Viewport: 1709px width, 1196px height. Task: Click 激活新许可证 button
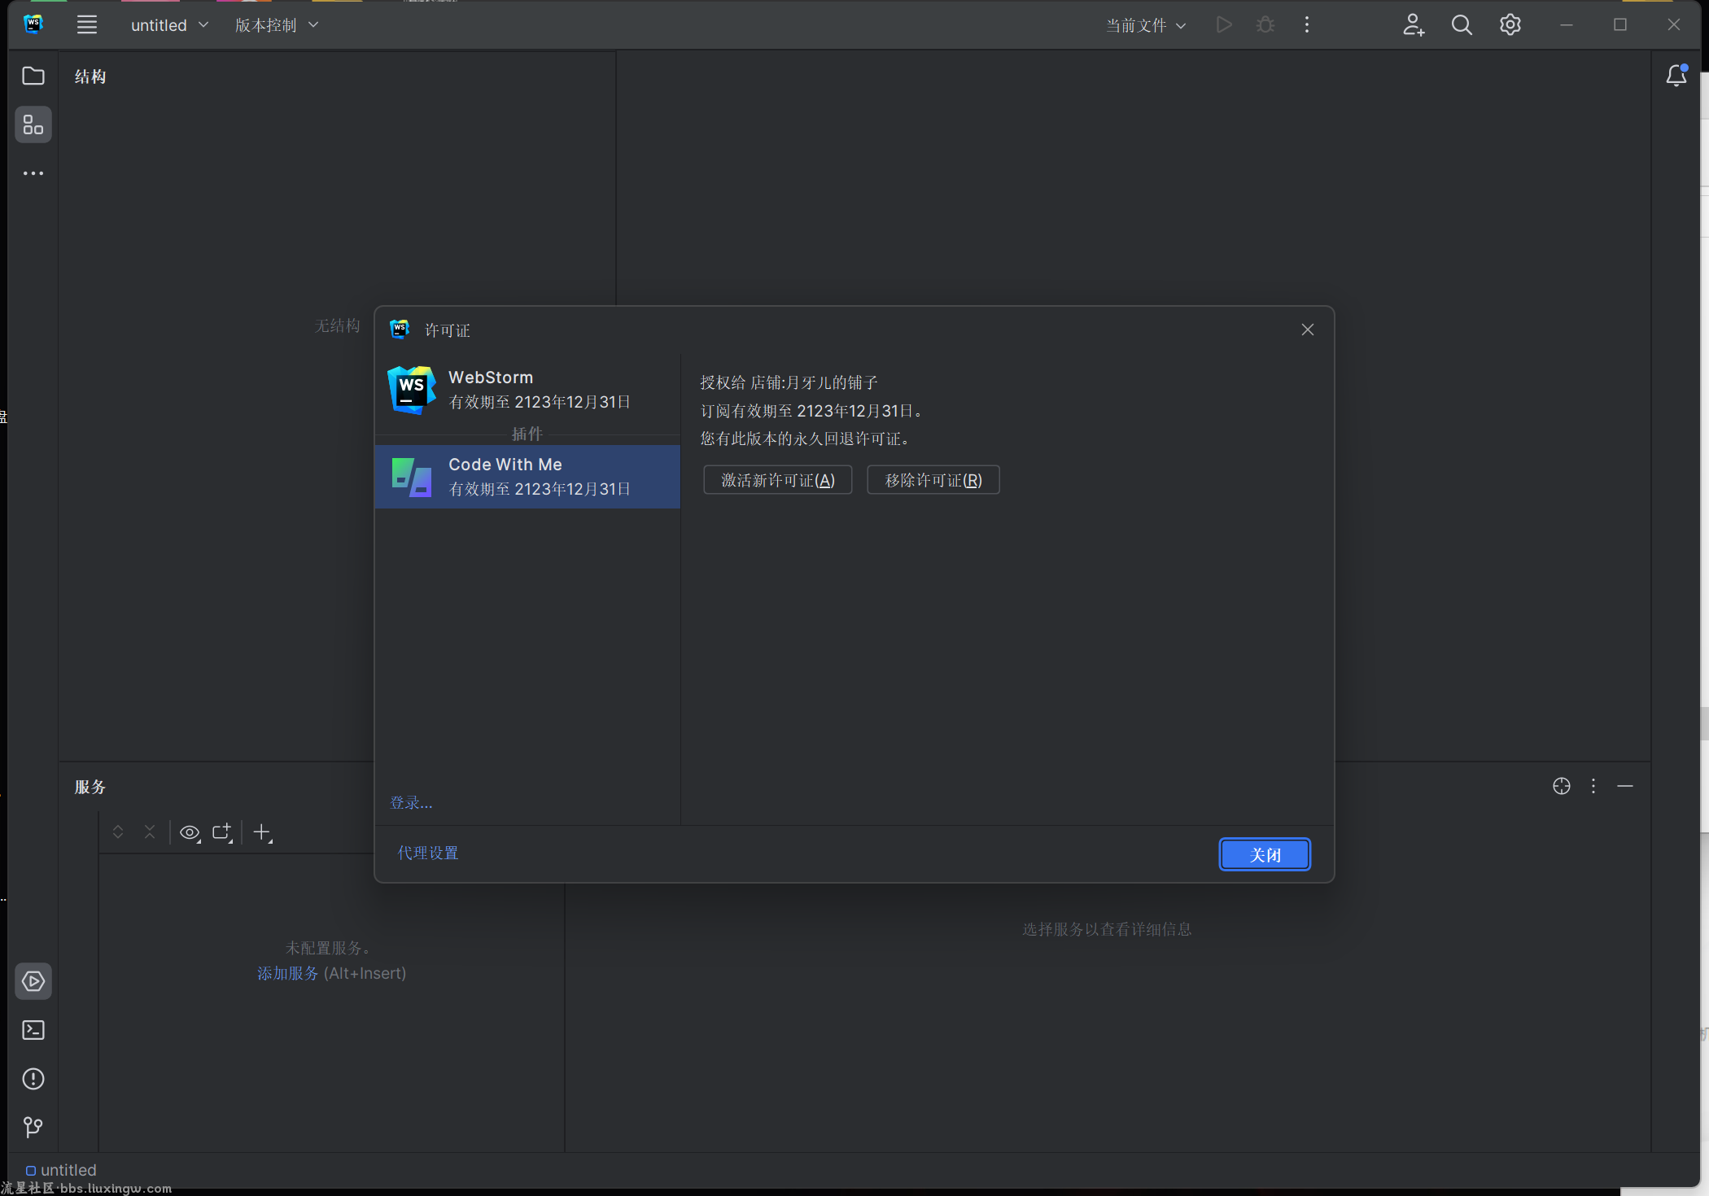(x=777, y=480)
